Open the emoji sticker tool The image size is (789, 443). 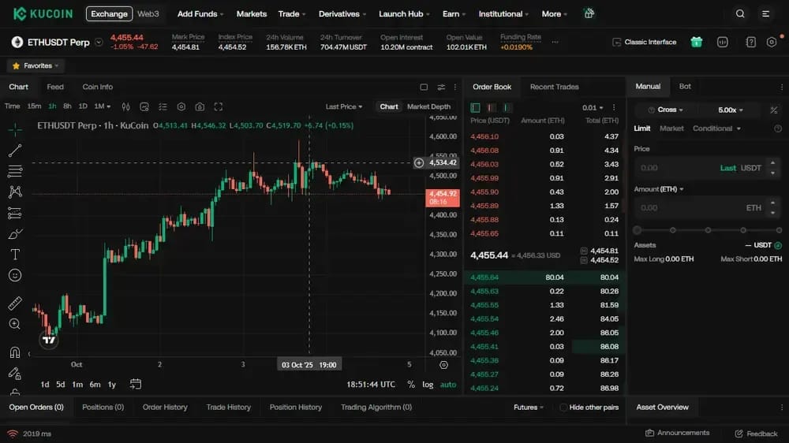tap(15, 275)
